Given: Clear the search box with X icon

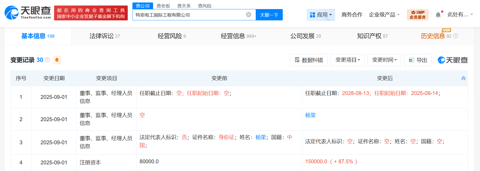Looking at the screenshot, I should click(249, 15).
